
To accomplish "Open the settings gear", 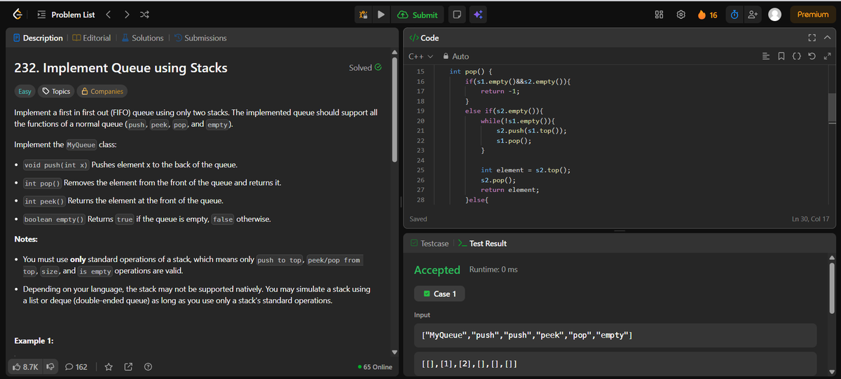I will 681,15.
